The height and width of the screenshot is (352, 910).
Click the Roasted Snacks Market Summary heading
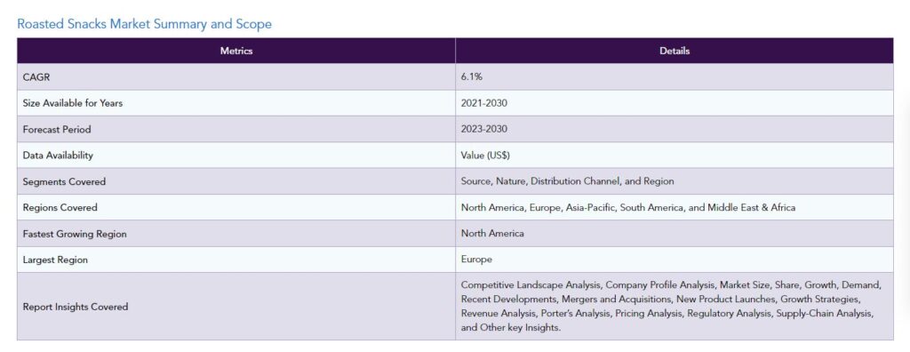point(144,24)
